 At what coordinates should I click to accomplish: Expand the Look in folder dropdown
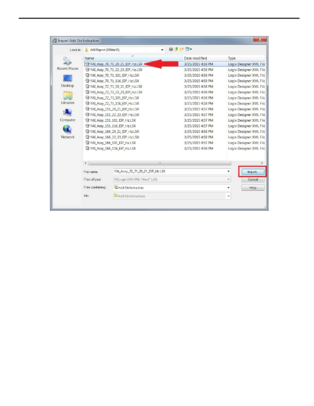pyautogui.click(x=162, y=50)
